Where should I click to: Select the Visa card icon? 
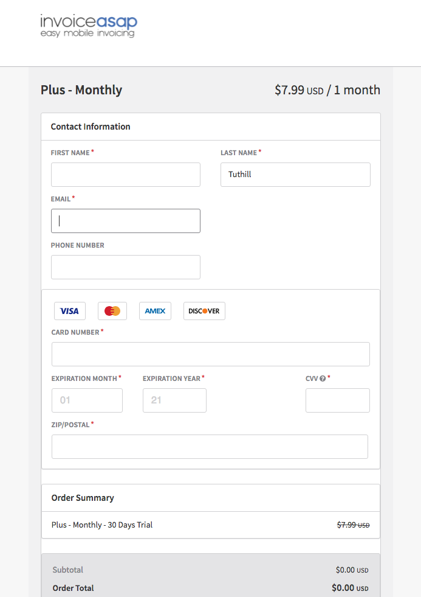(x=70, y=311)
